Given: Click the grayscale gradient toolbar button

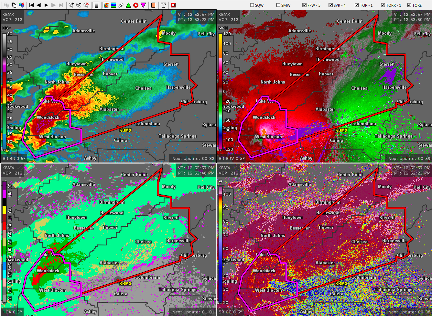Looking at the screenshot, I should click(x=96, y=5).
